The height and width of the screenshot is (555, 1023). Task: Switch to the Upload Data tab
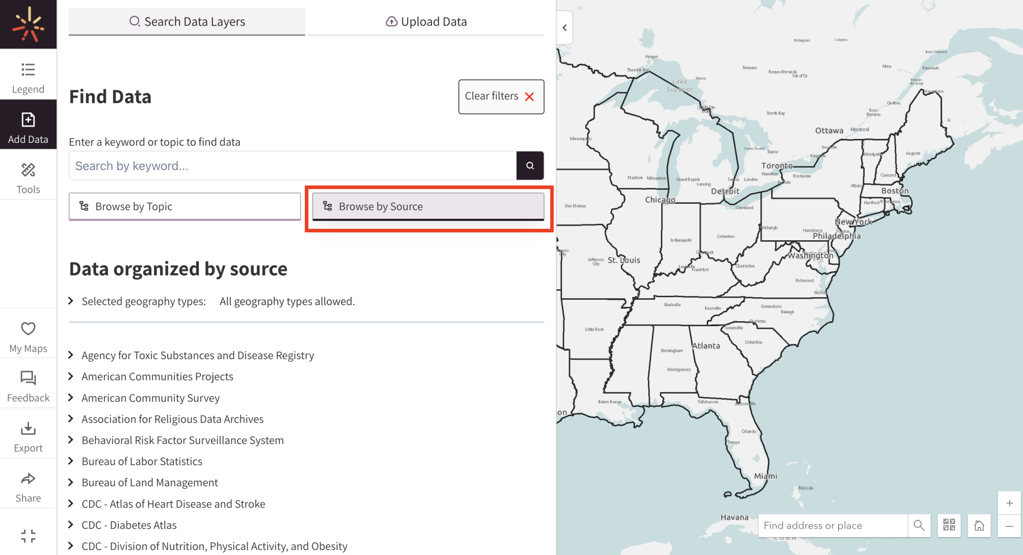pos(426,21)
